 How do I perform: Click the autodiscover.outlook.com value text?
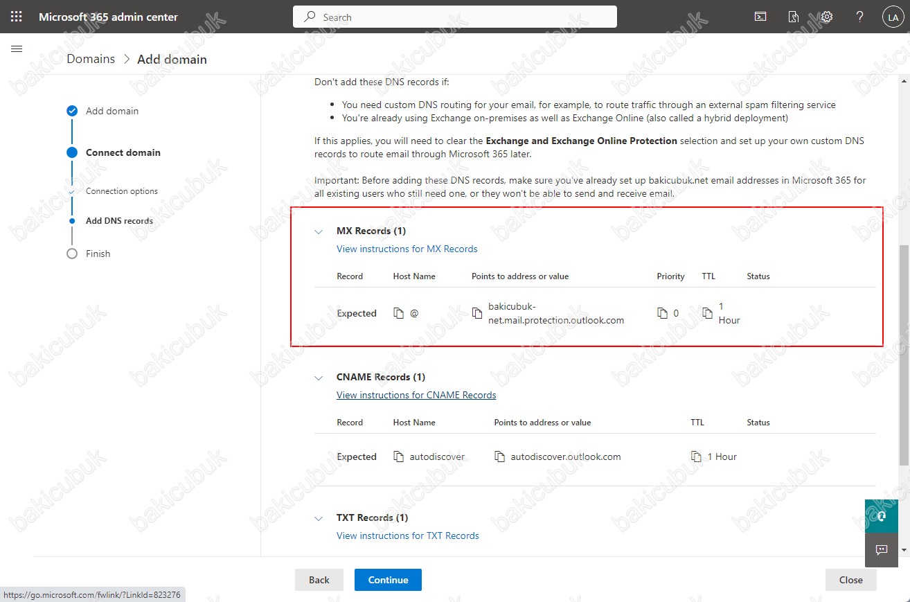click(566, 457)
